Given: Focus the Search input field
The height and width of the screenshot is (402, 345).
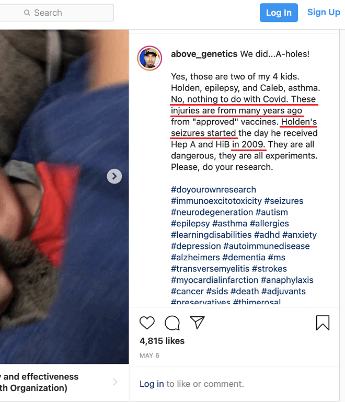Looking at the screenshot, I should 56,13.
